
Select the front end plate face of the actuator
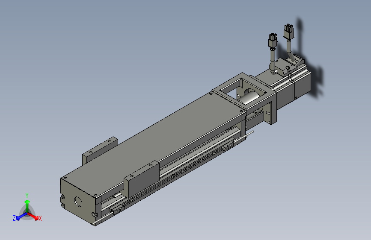tap(78, 201)
